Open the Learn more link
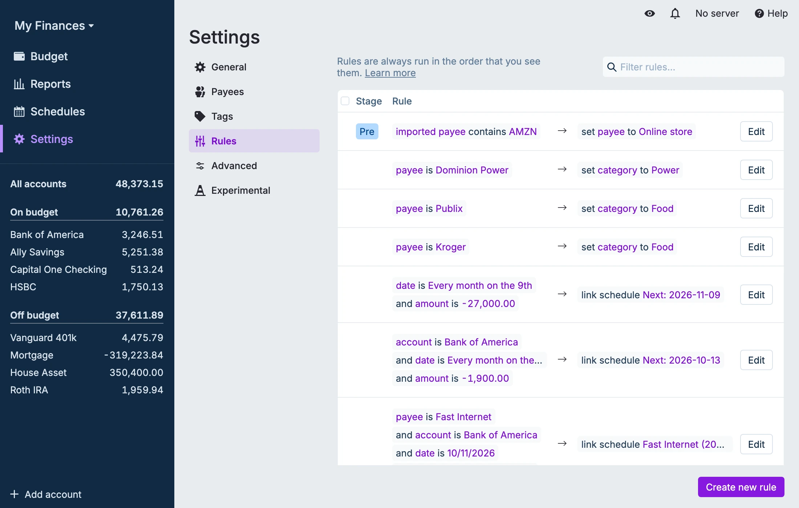Screen dimensions: 799x508 pos(390,73)
